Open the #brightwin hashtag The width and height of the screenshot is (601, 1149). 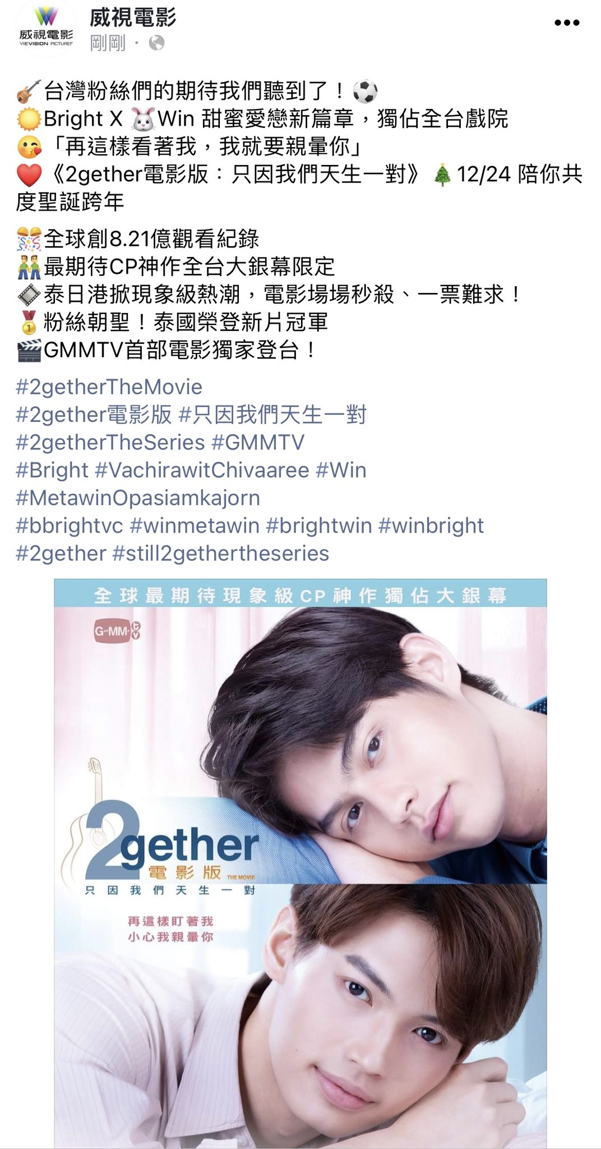pyautogui.click(x=319, y=525)
